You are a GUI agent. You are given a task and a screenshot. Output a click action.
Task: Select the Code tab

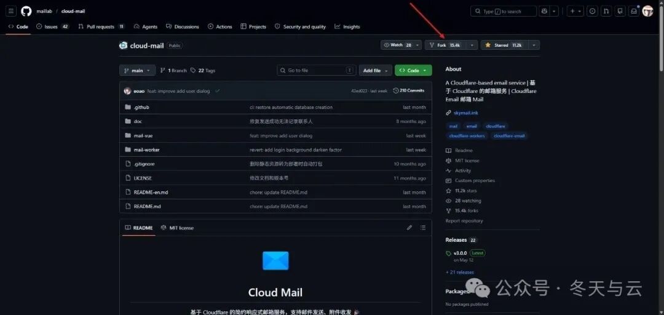18,26
